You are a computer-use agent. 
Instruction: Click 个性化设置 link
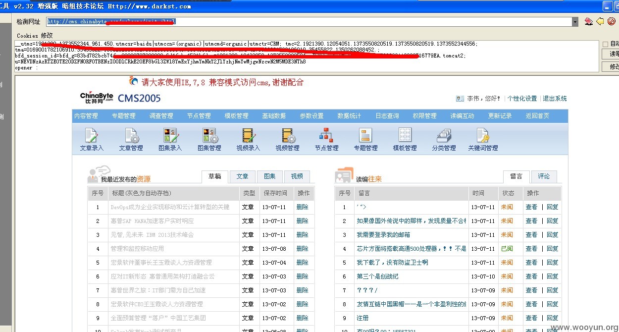(x=522, y=99)
